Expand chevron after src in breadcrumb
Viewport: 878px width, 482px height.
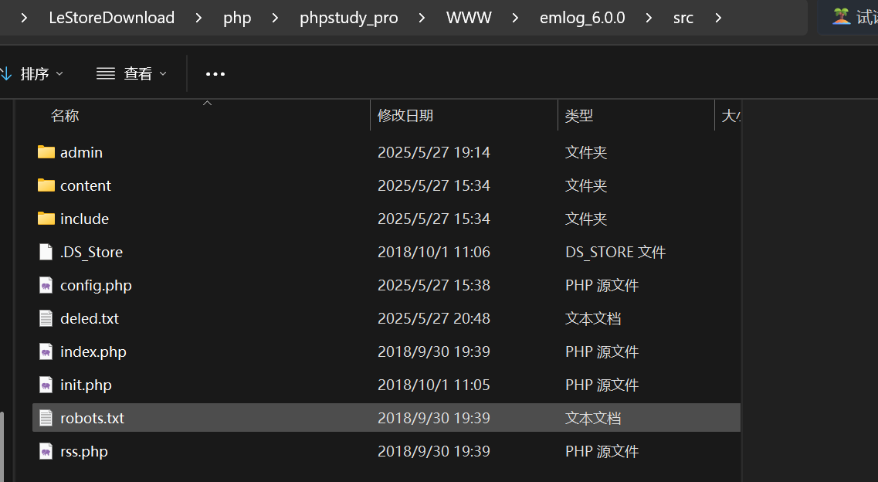tap(718, 18)
